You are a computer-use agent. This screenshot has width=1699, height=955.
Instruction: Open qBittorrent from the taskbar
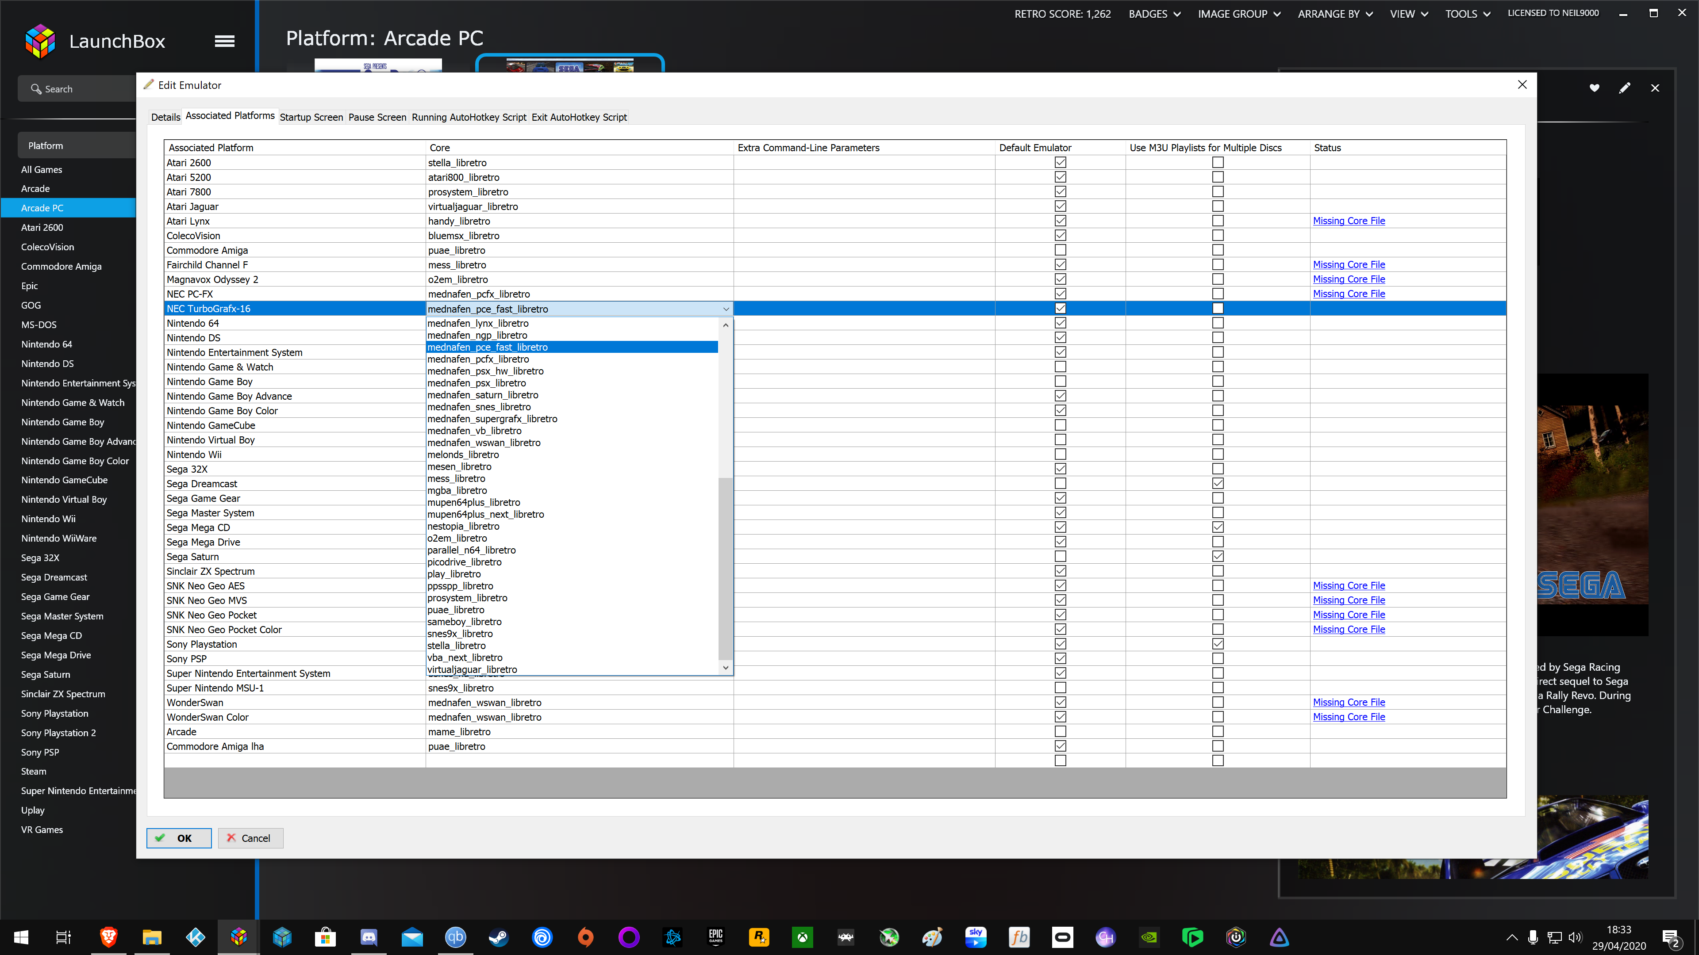coord(456,937)
